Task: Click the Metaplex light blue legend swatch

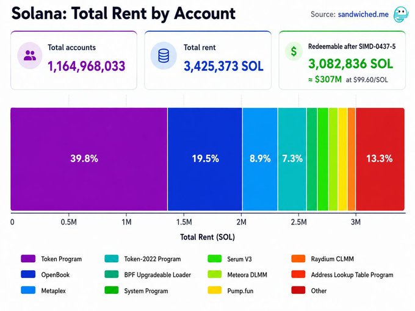Action: pyautogui.click(x=28, y=290)
